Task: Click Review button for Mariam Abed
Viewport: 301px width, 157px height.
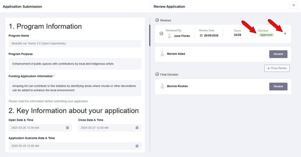Action: [x=278, y=54]
